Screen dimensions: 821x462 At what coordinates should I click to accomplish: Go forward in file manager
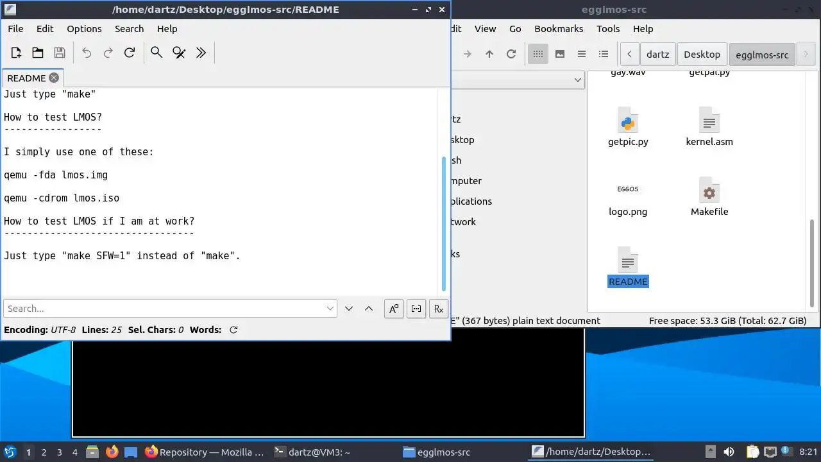point(468,54)
